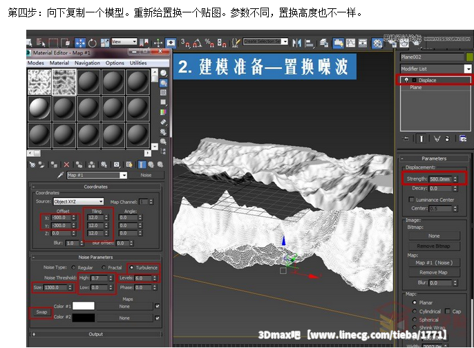Click Show End Result icon in Material Editor
The height and width of the screenshot is (348, 474).
pos(141,165)
